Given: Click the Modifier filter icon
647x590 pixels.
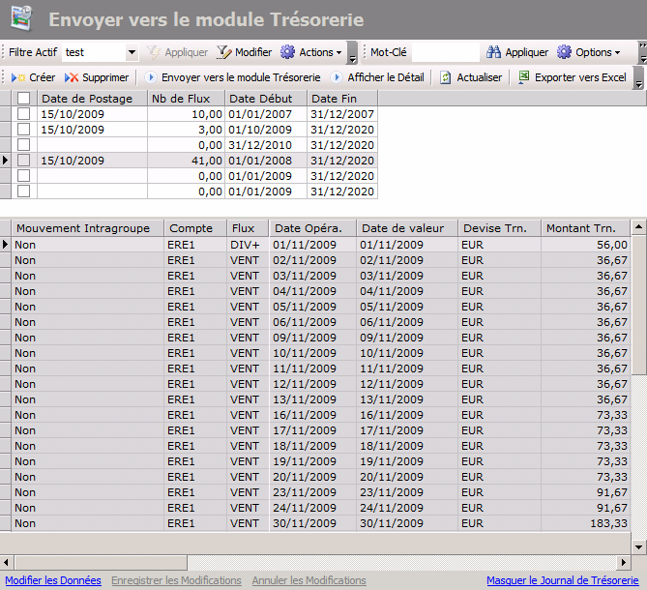Looking at the screenshot, I should point(224,52).
